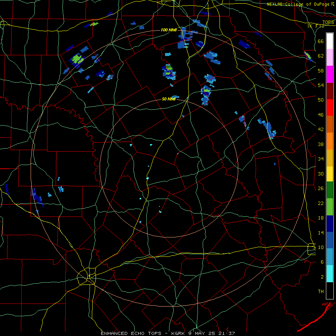Image resolution: width=336 pixels, height=336 pixels.
Task: Choose the navy blue legend swatch
Action: pos(330,224)
